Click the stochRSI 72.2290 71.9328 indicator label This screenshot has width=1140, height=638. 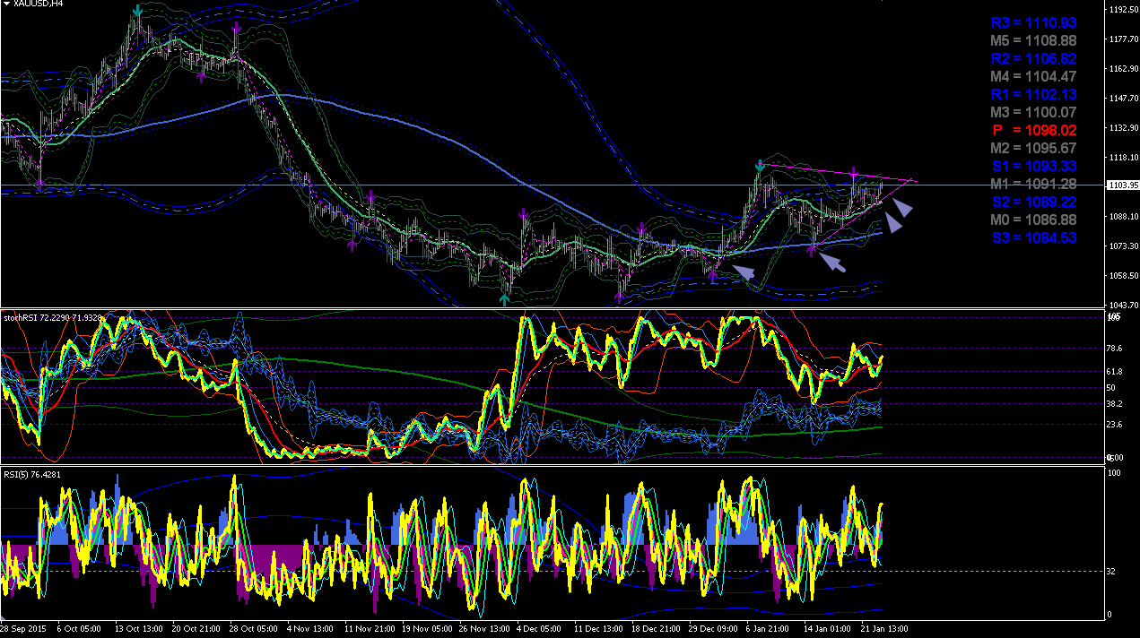[54, 317]
